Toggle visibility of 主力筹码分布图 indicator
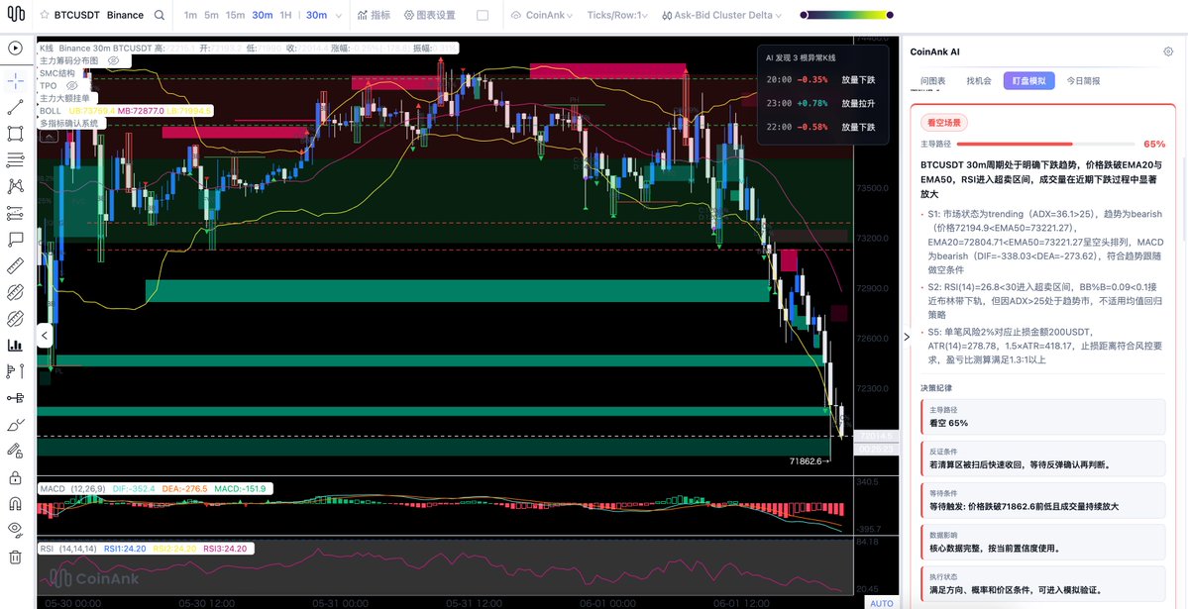 coord(114,59)
